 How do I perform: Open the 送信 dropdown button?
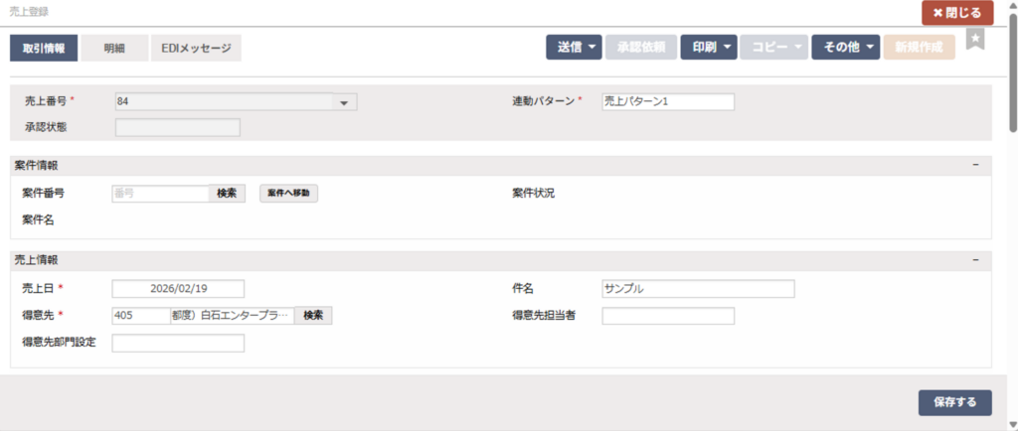click(574, 47)
